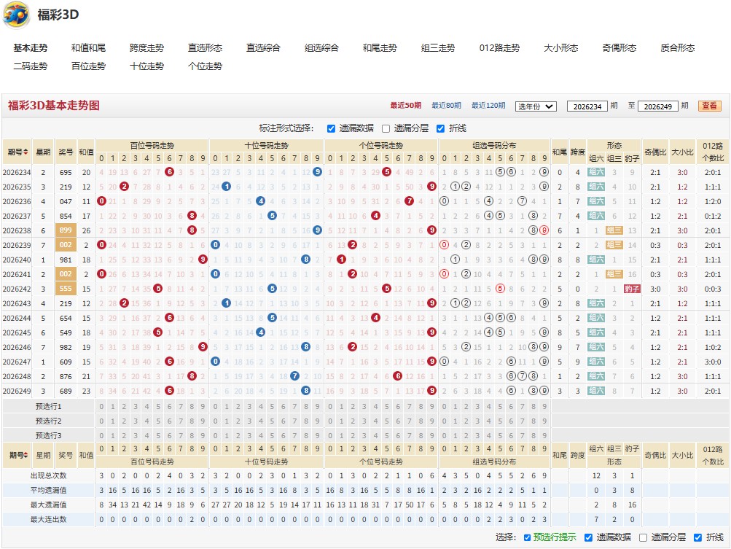731x549 pixels.
Task: Open 百位走势 page
Action: tap(89, 66)
